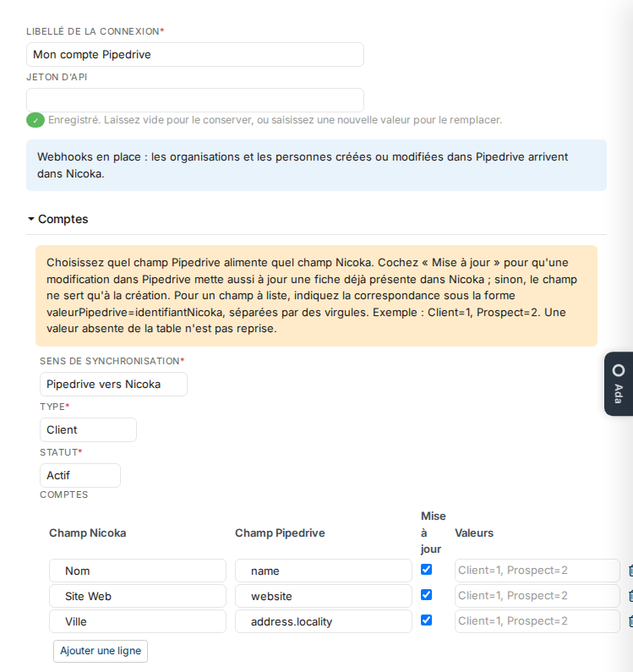Click the Enregistré helper text
Viewport: 633px width, 672px height.
point(275,120)
